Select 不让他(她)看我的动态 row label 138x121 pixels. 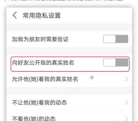[x=39, y=102]
